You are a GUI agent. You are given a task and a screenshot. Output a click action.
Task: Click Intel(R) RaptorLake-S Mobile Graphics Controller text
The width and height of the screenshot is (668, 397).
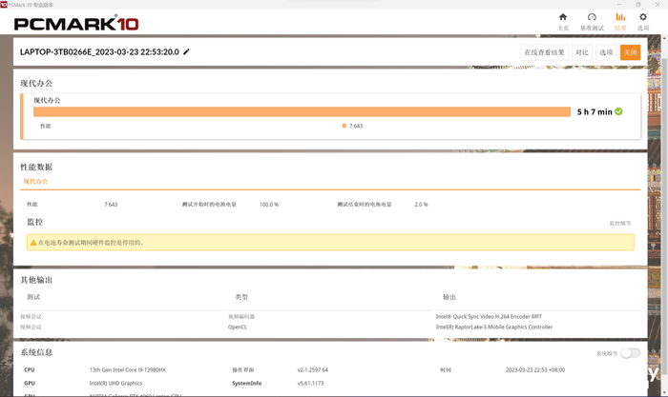(493, 327)
